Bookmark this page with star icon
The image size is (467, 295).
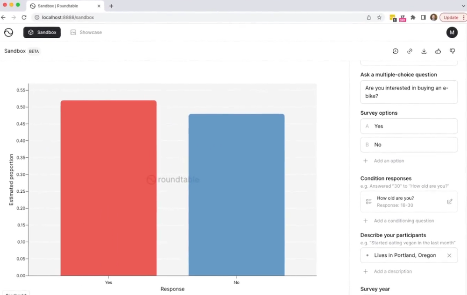click(379, 18)
